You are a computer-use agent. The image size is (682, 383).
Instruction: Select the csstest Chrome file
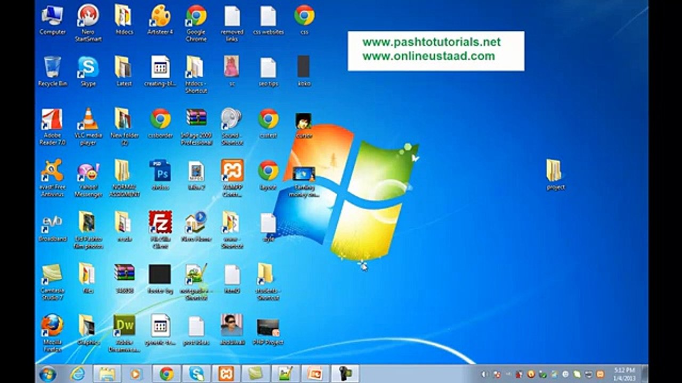[268, 123]
